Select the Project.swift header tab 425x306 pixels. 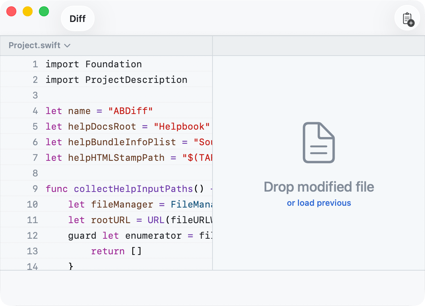35,45
